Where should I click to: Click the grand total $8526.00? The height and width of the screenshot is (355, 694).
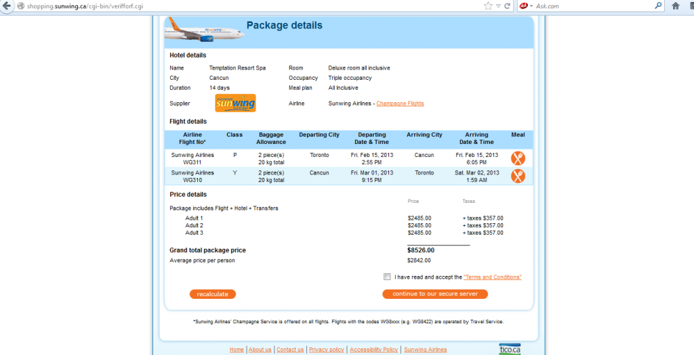click(420, 250)
